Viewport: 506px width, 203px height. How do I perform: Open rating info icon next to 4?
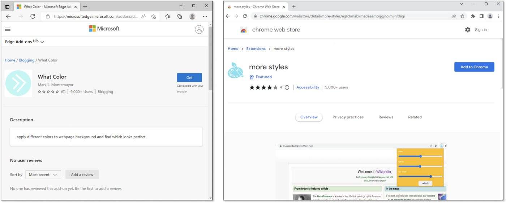(x=287, y=87)
